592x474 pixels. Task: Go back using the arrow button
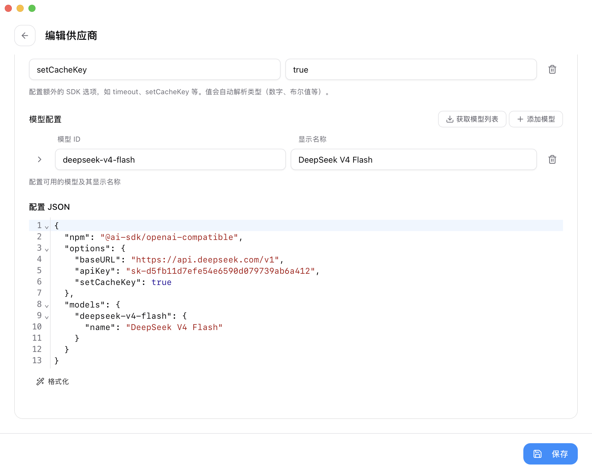tap(25, 36)
